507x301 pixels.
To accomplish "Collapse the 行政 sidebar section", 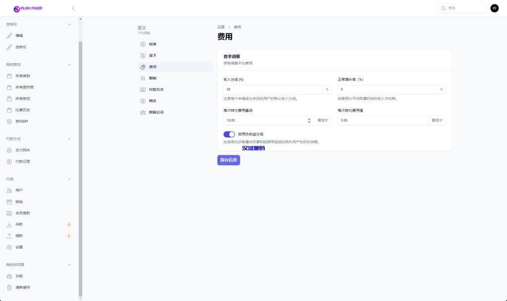I will (69, 179).
